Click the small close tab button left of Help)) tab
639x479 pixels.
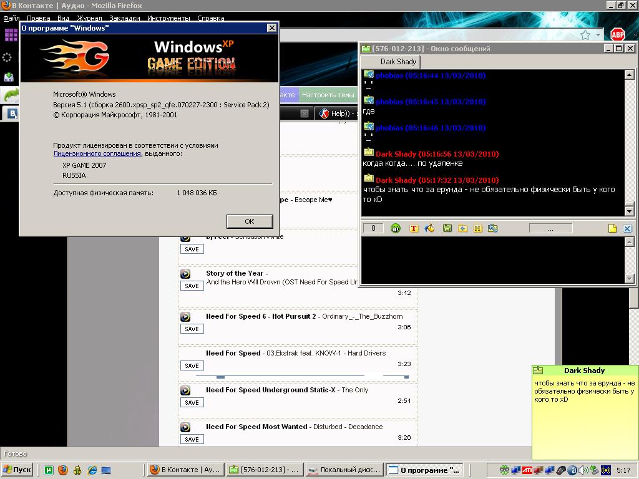click(305, 114)
